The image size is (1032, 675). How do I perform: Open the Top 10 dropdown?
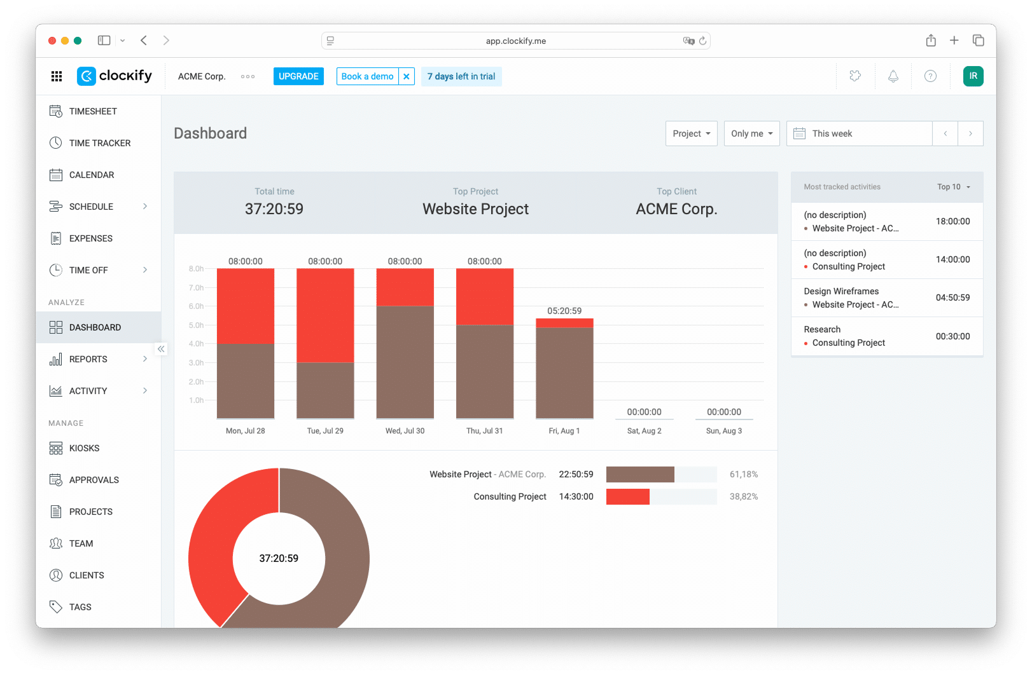(954, 187)
